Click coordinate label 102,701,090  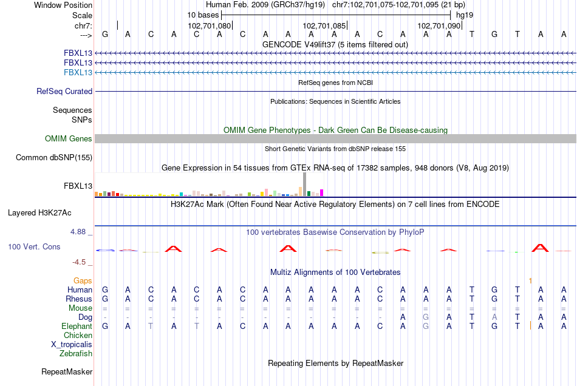(x=439, y=25)
